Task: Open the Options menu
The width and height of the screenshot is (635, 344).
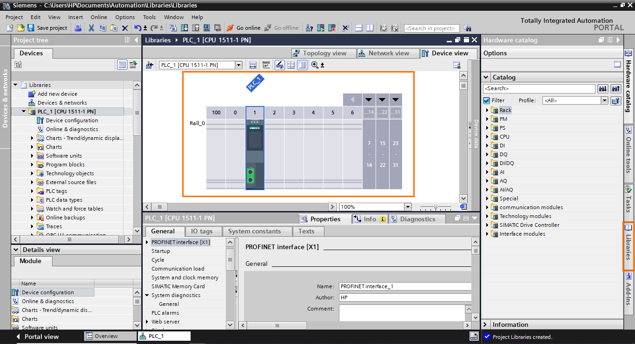Action: pyautogui.click(x=125, y=17)
